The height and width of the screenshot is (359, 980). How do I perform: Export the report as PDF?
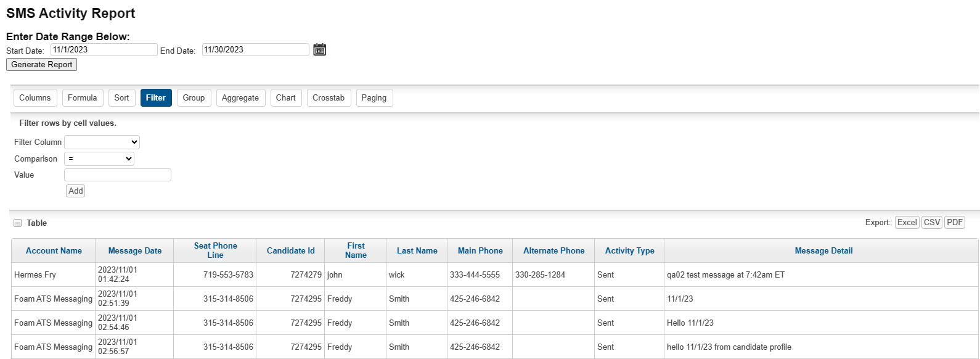(x=955, y=223)
